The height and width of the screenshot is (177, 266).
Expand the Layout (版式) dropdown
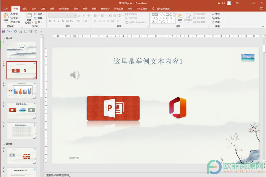[39, 14]
